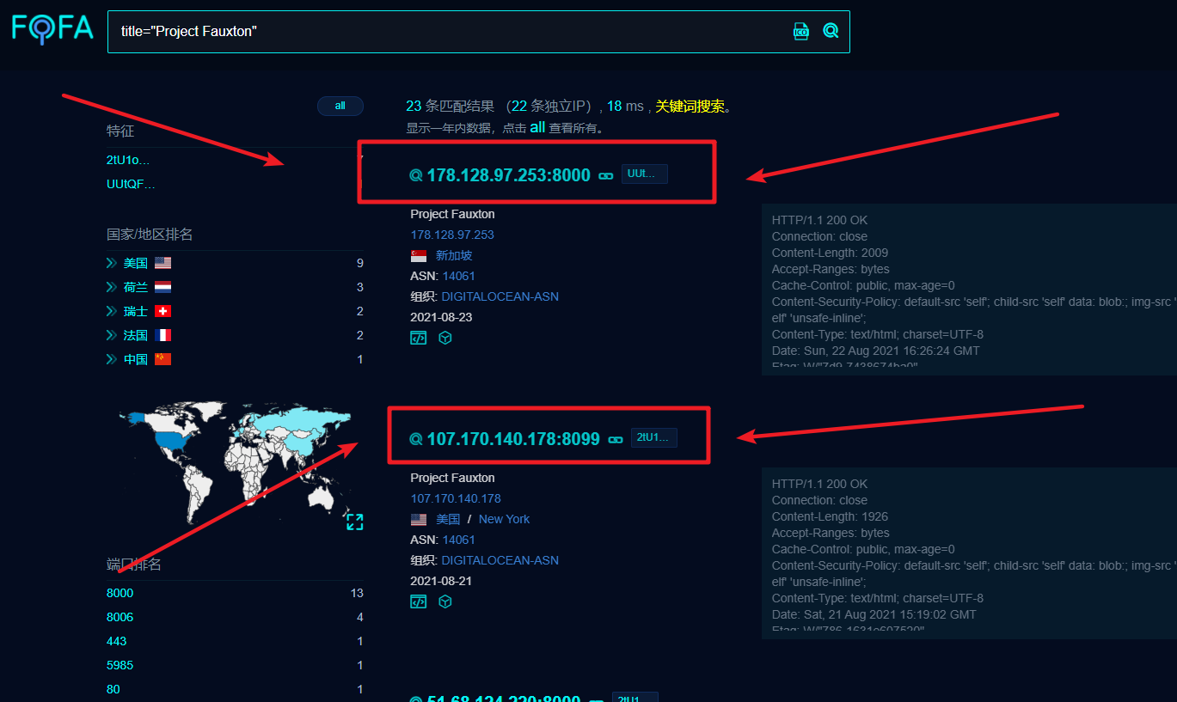Click the search magnifier icon to run query
Viewport: 1177px width, 702px height.
(x=830, y=29)
